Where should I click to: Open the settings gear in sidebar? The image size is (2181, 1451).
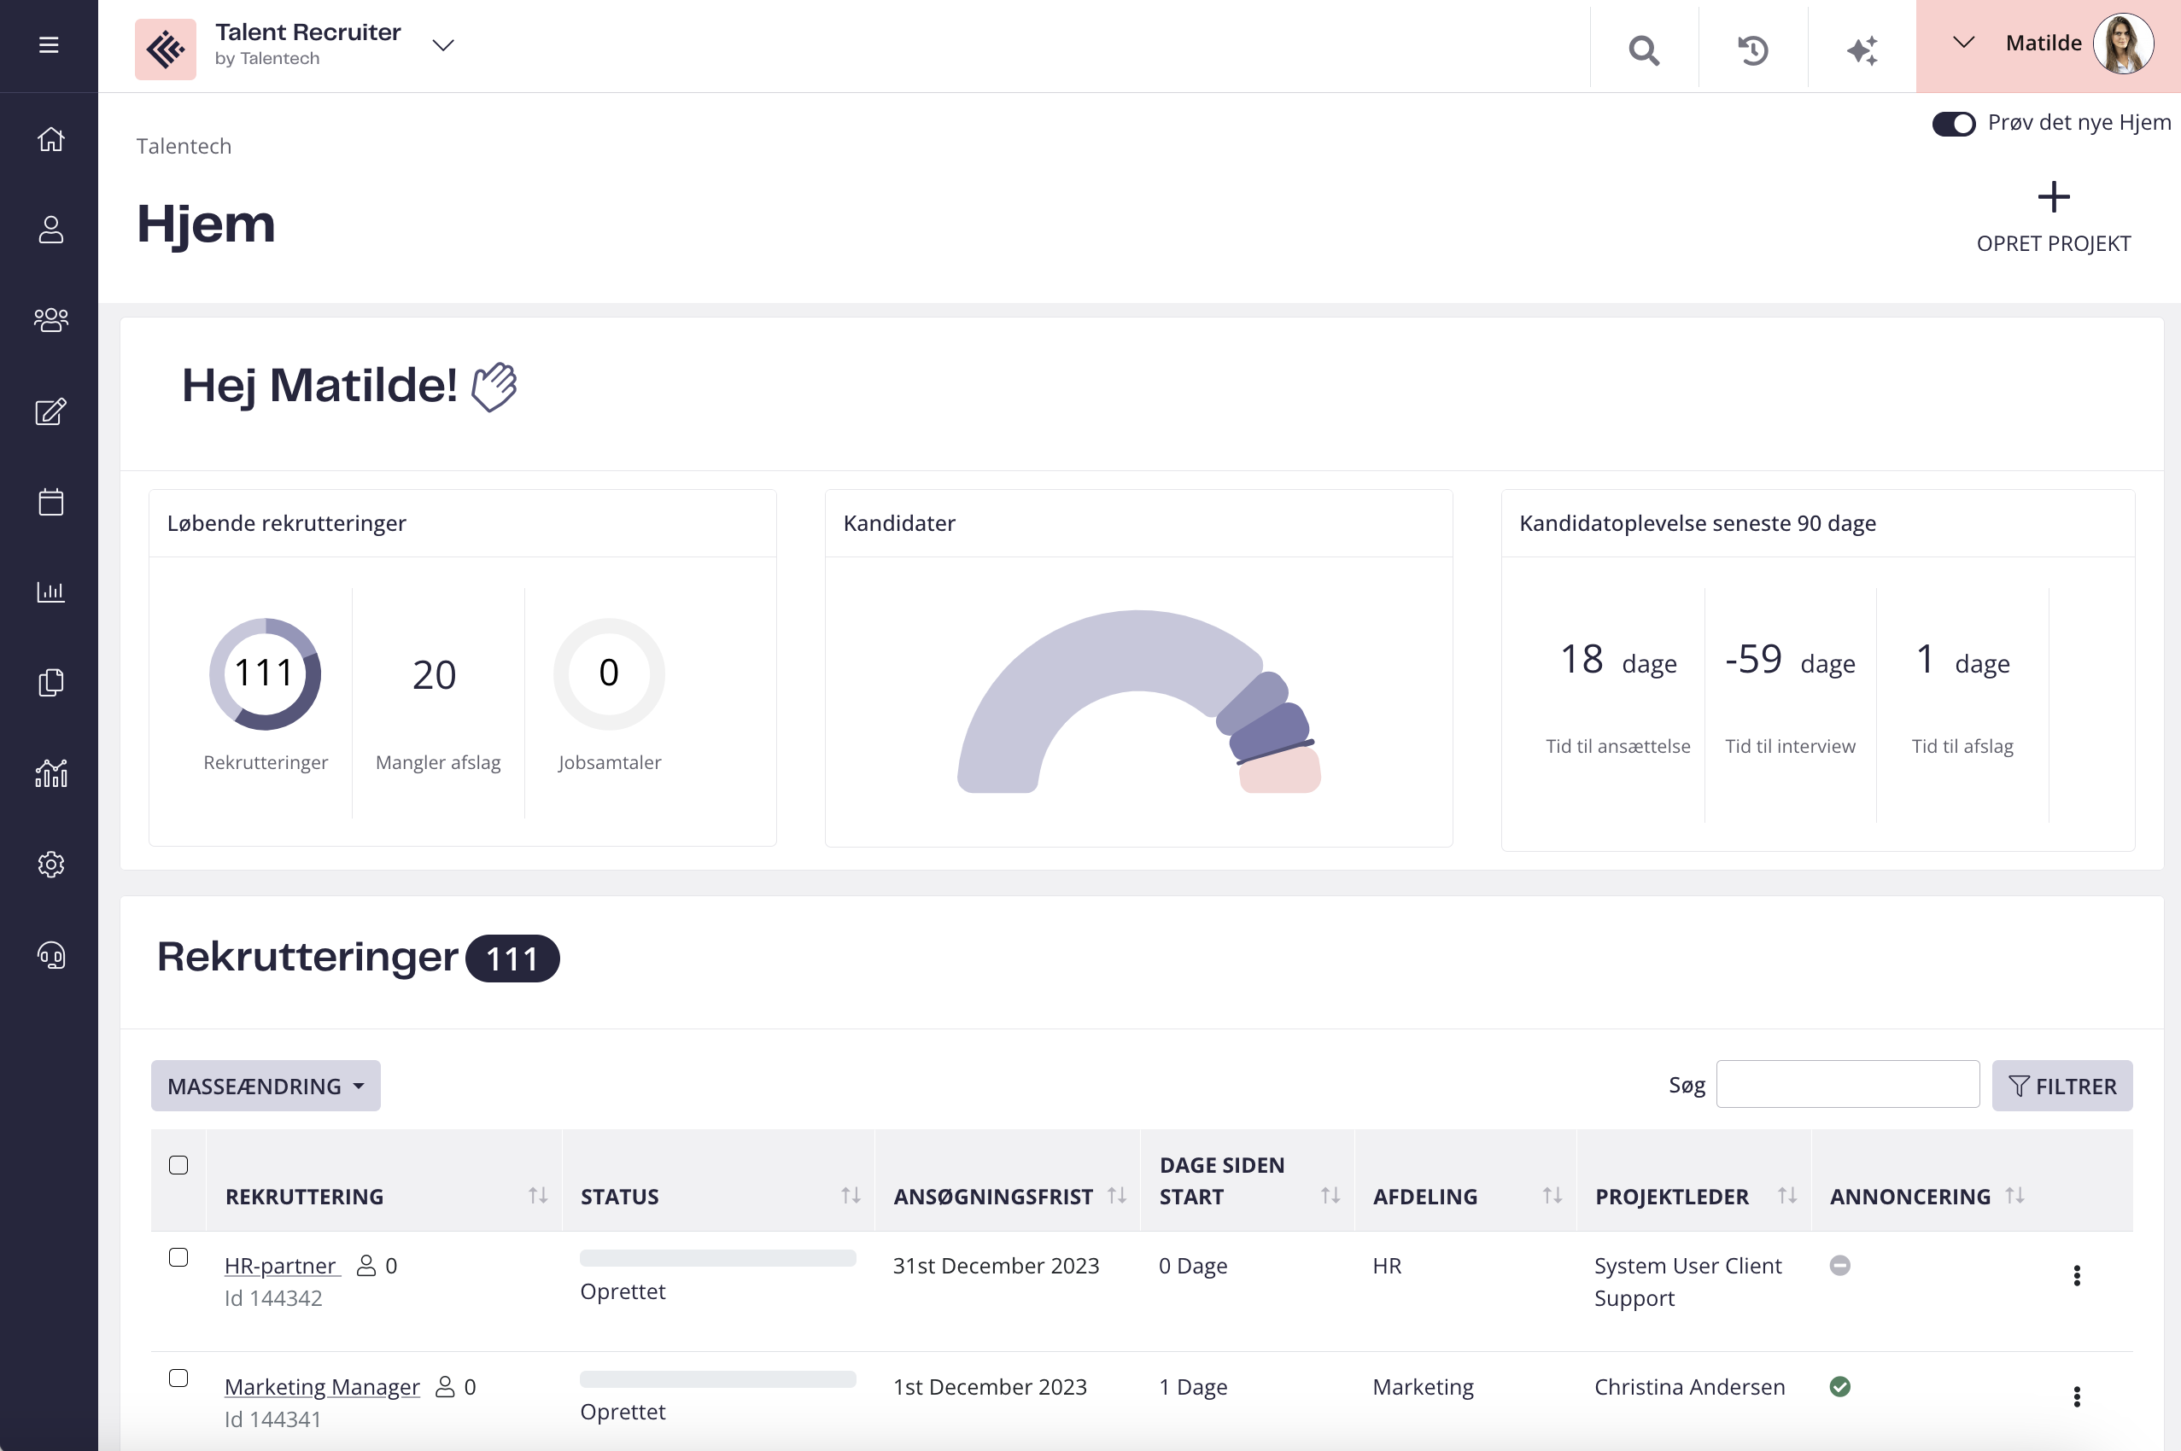click(x=50, y=864)
